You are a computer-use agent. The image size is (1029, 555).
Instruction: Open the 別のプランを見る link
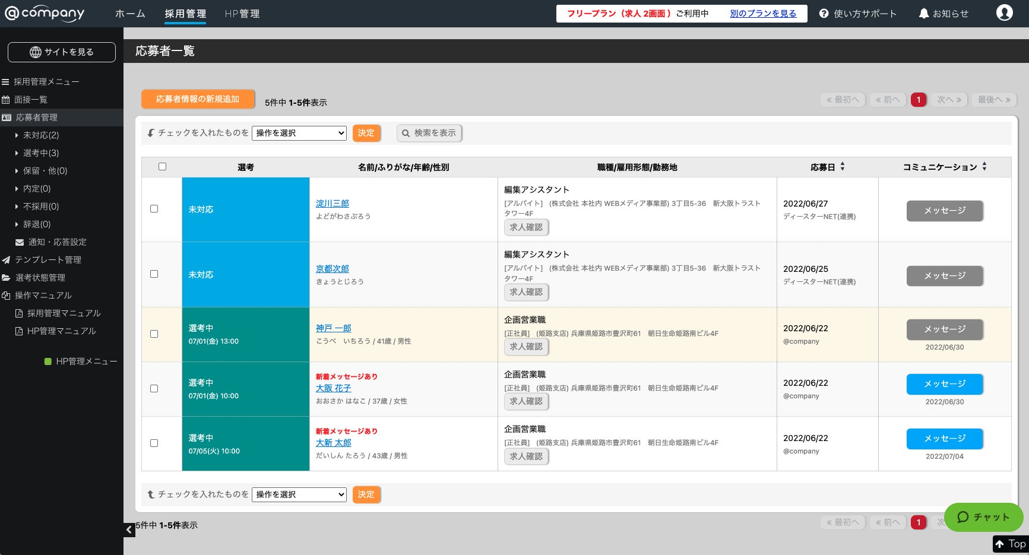point(762,13)
